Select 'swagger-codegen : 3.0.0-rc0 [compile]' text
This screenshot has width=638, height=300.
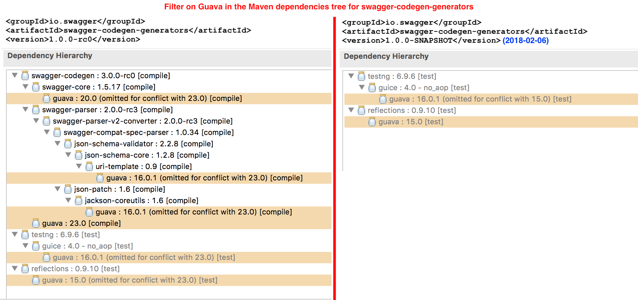(101, 76)
